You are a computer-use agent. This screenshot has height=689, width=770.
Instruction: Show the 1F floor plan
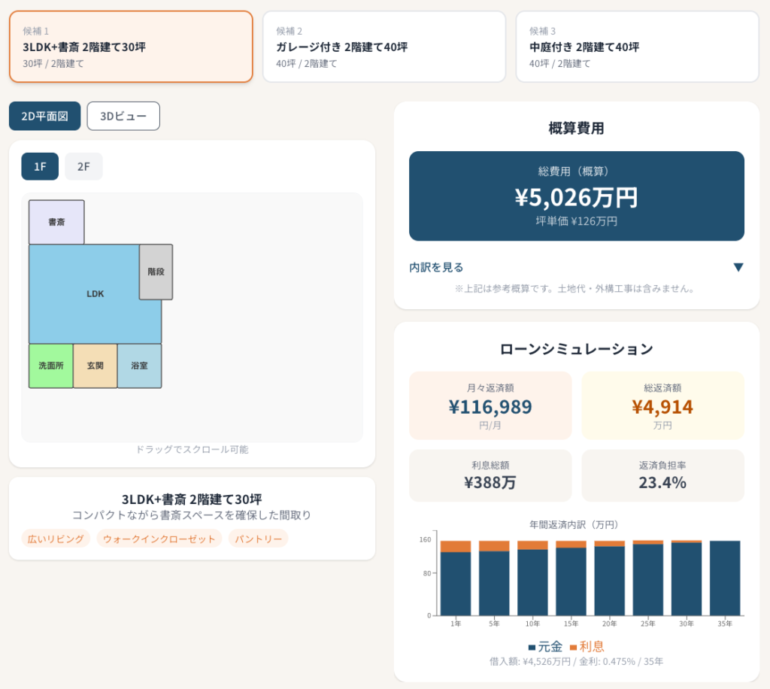click(41, 166)
